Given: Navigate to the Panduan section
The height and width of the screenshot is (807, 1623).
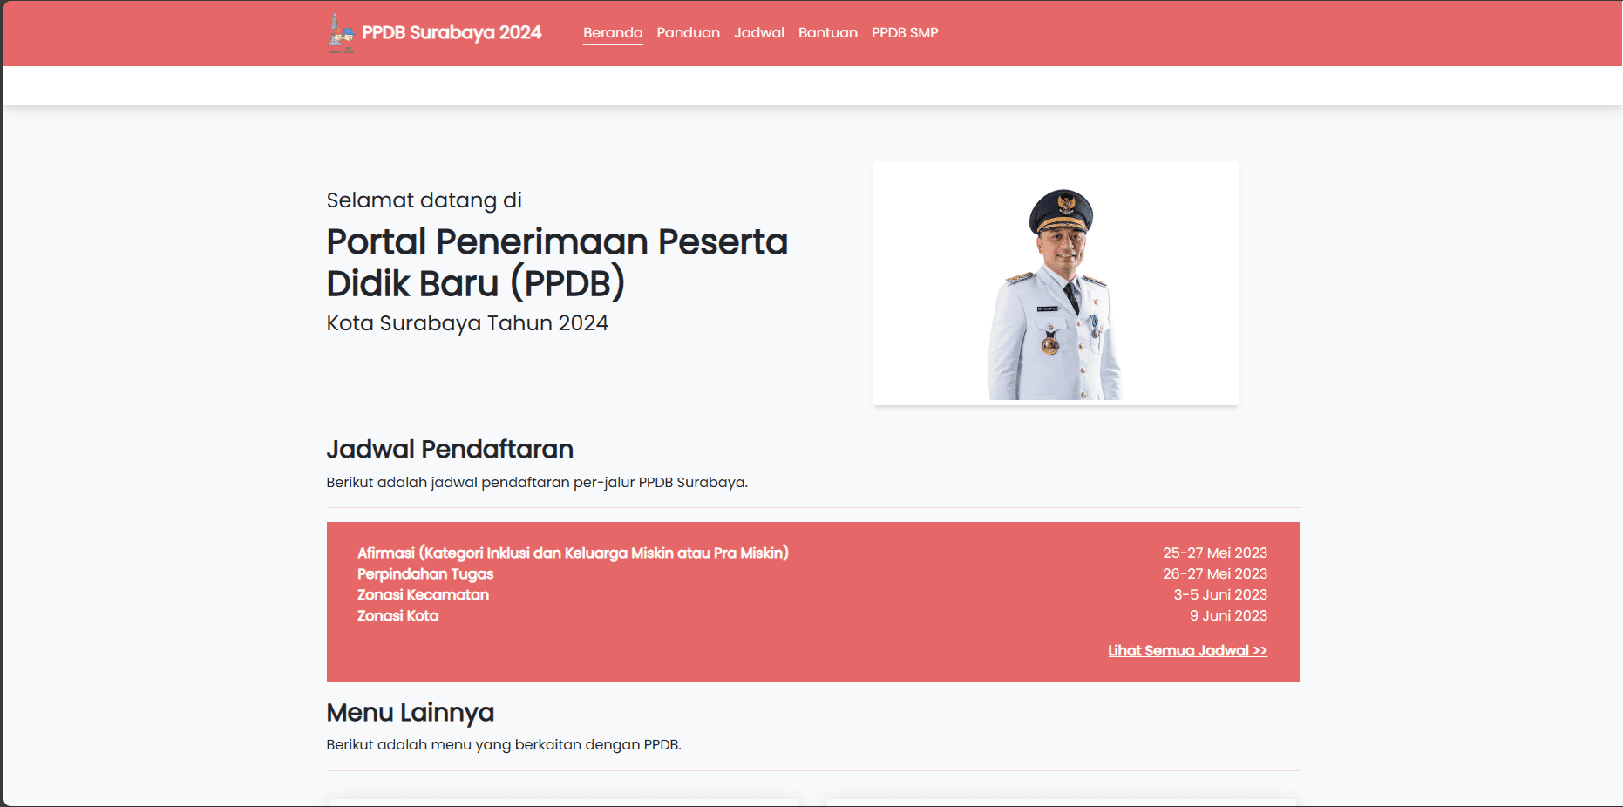Looking at the screenshot, I should [688, 32].
